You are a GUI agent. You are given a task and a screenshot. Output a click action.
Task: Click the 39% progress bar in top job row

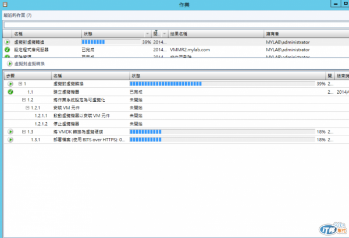(x=111, y=42)
